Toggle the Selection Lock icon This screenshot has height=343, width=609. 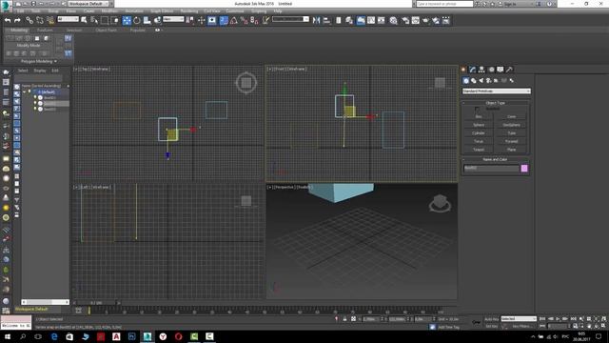(344, 319)
